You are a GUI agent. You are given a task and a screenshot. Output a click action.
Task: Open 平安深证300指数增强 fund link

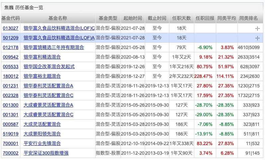(46, 153)
